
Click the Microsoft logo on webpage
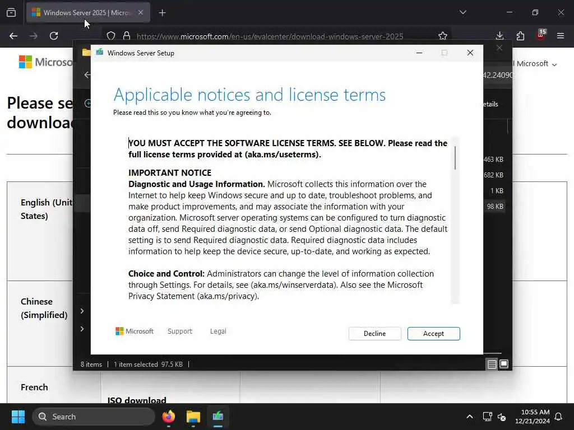click(46, 62)
